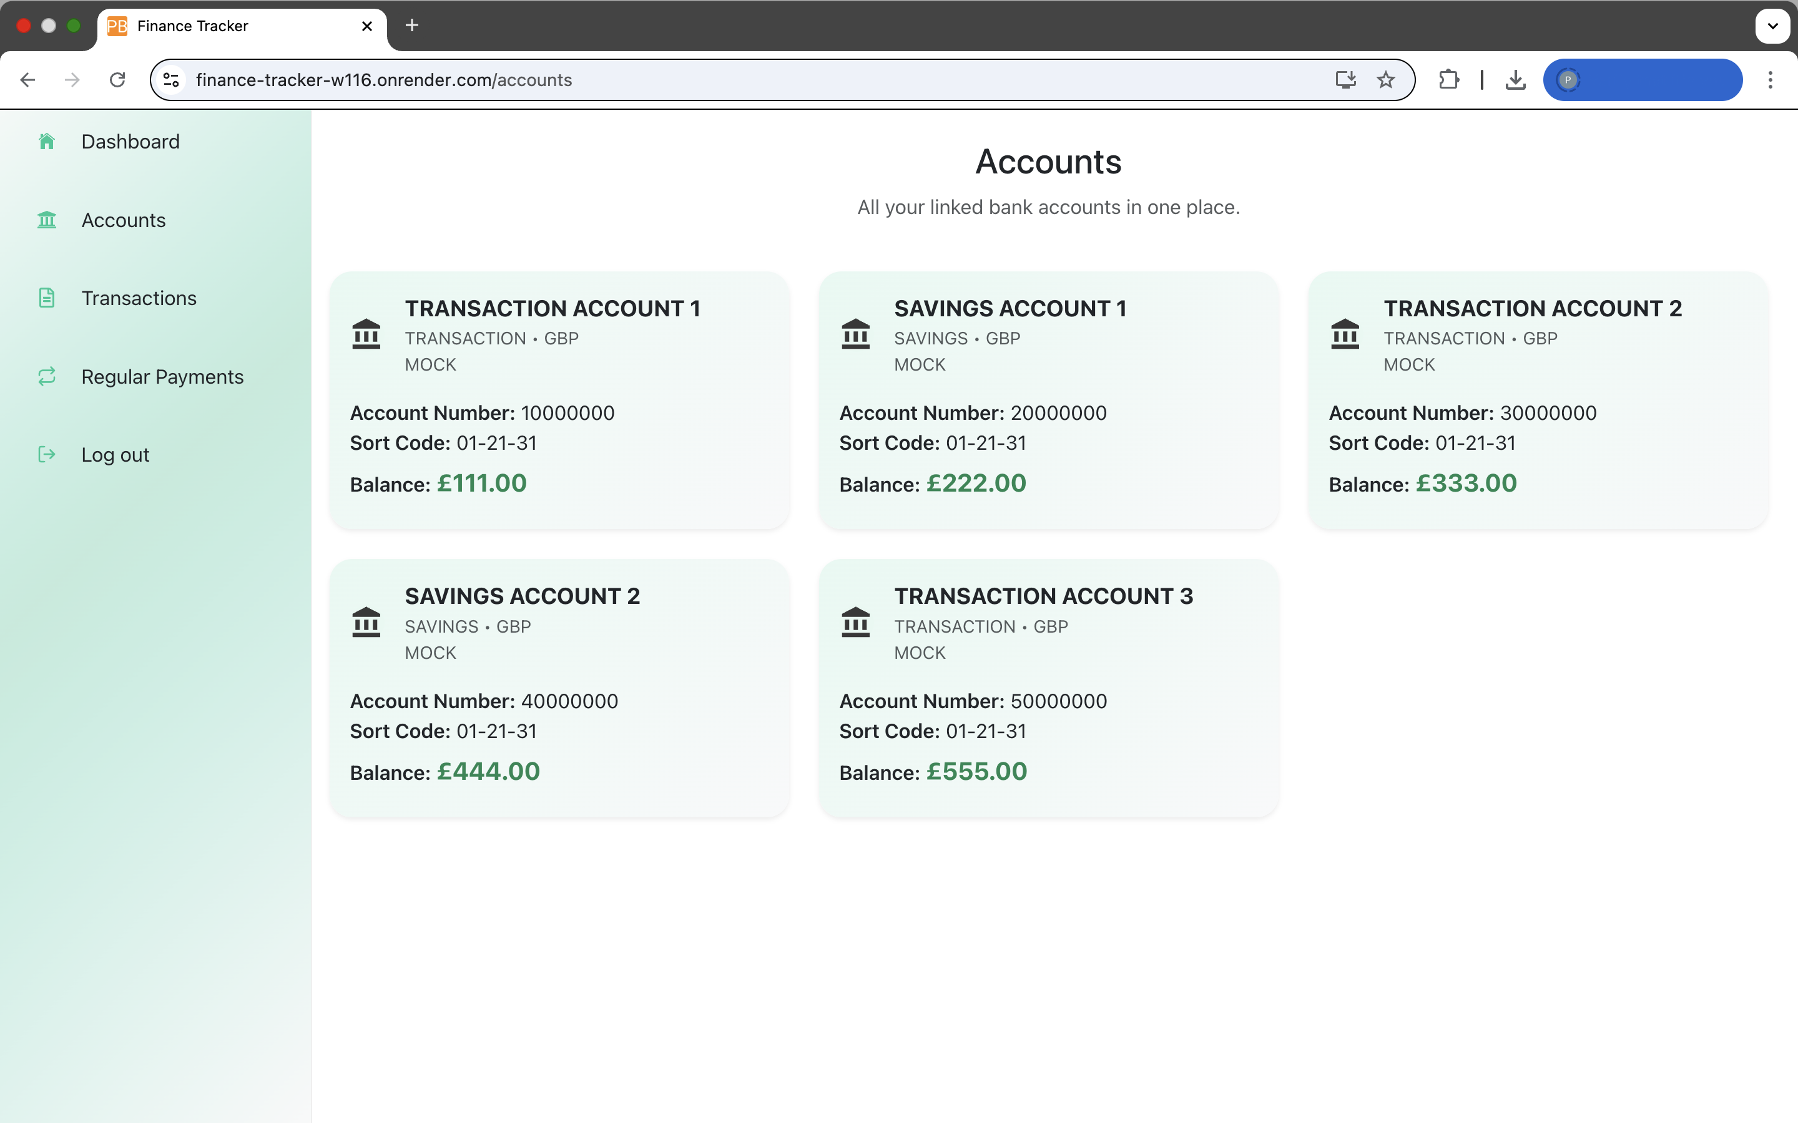The height and width of the screenshot is (1123, 1798).
Task: Click account number 50000000
Action: pos(1059,701)
